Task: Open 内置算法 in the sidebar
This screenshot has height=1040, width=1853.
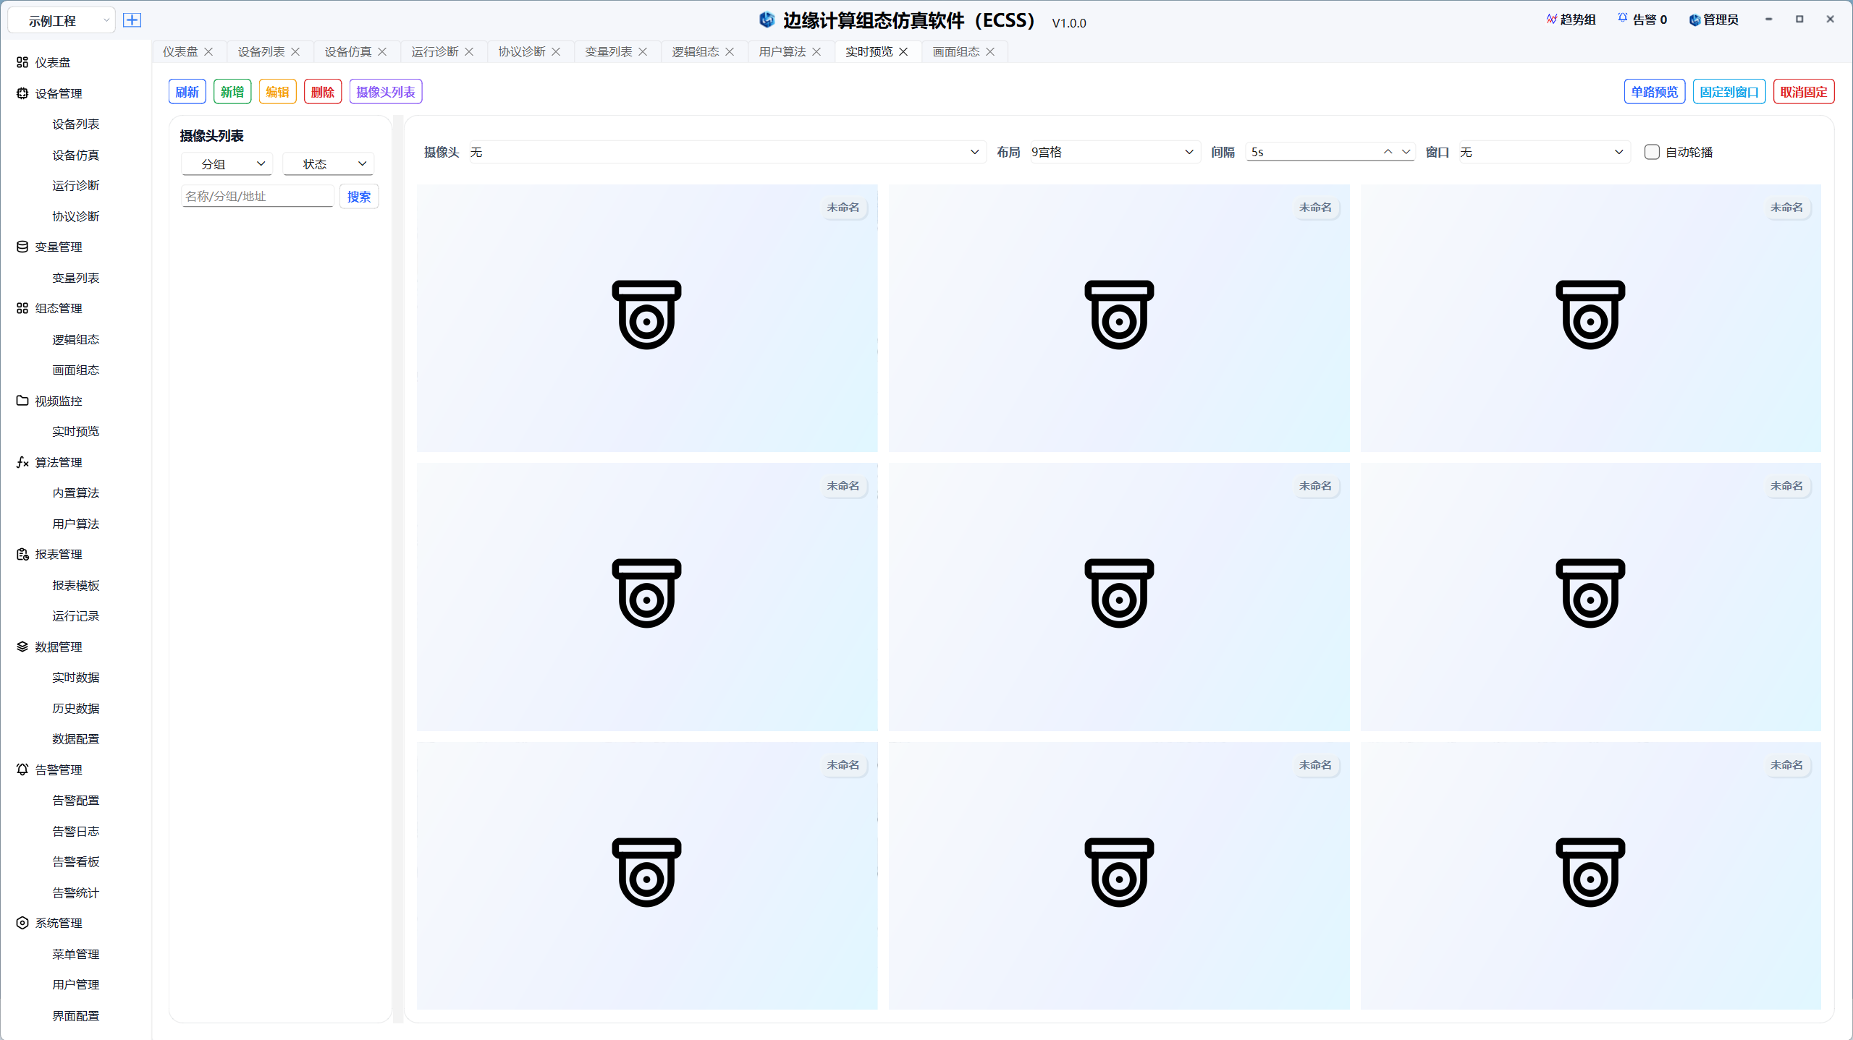Action: tap(75, 493)
